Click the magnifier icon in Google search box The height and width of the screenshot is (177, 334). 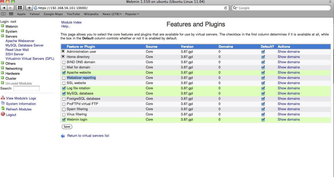tap(235, 8)
